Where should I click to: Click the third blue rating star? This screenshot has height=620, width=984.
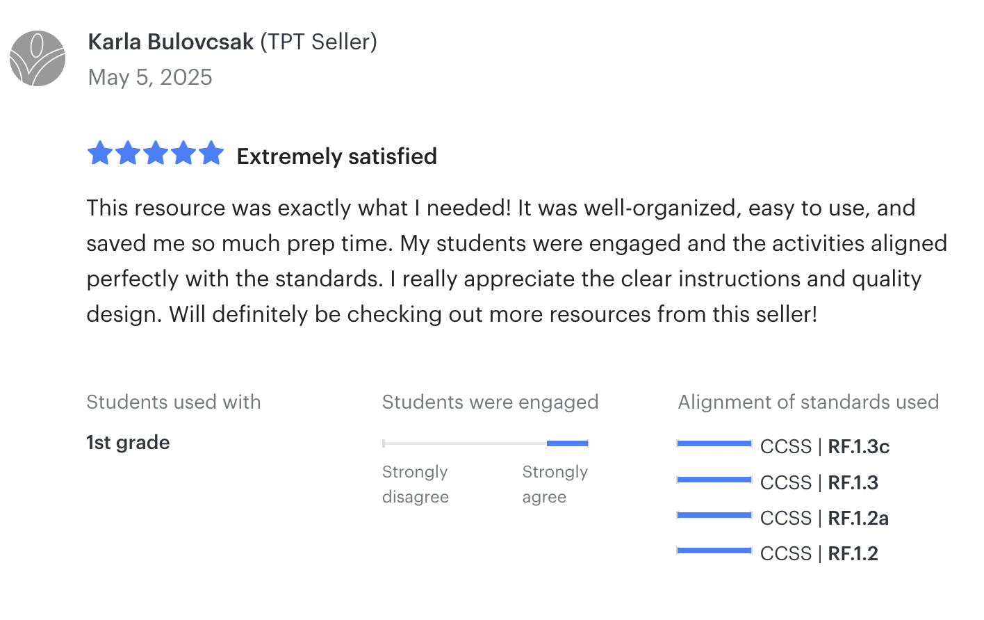pyautogui.click(x=156, y=153)
